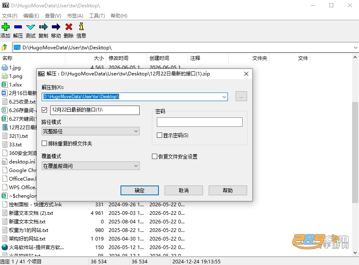Image resolution: width=359 pixels, height=265 pixels.
Task: Click the vertical scrollbar thumb in file list
Action: click(355, 152)
